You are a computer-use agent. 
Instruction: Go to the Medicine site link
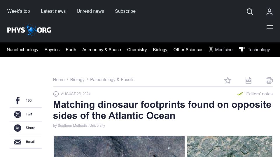[224, 50]
